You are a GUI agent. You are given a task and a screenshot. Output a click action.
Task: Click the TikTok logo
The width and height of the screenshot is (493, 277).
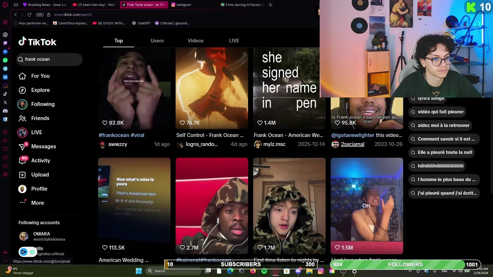coord(37,42)
